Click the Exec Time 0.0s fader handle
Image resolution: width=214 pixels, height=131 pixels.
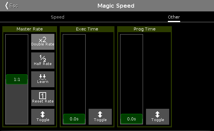click(74, 119)
